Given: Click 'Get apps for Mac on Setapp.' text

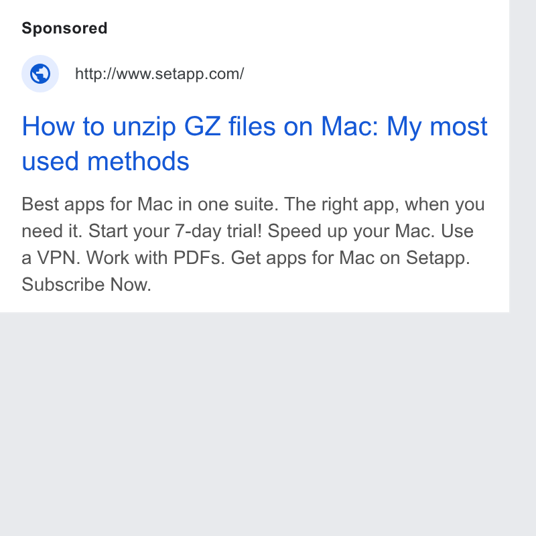Looking at the screenshot, I should tap(350, 258).
